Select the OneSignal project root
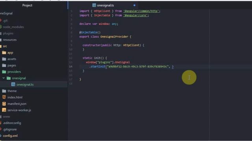This screenshot has height=141, width=252. (6, 13)
